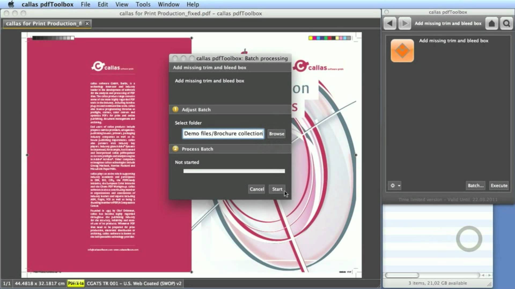The width and height of the screenshot is (515, 289).
Task: Open the callas pdfToolbox app menu
Action: pyautogui.click(x=47, y=4)
